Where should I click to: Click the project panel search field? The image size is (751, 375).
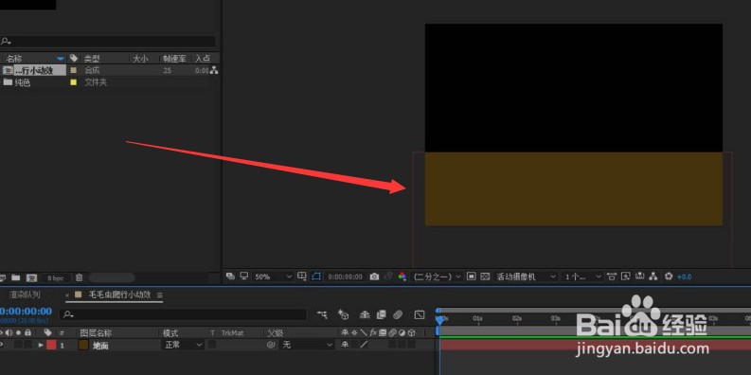[x=107, y=41]
